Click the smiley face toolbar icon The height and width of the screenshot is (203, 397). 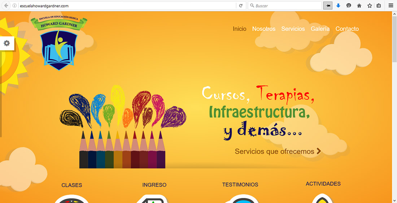tap(349, 6)
